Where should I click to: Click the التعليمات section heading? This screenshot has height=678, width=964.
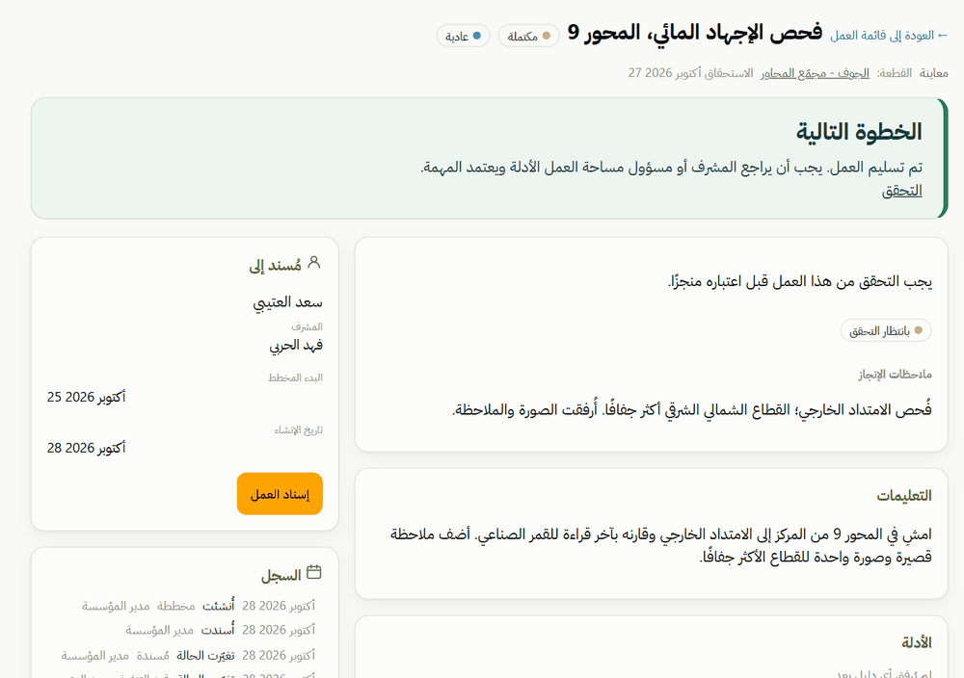904,496
